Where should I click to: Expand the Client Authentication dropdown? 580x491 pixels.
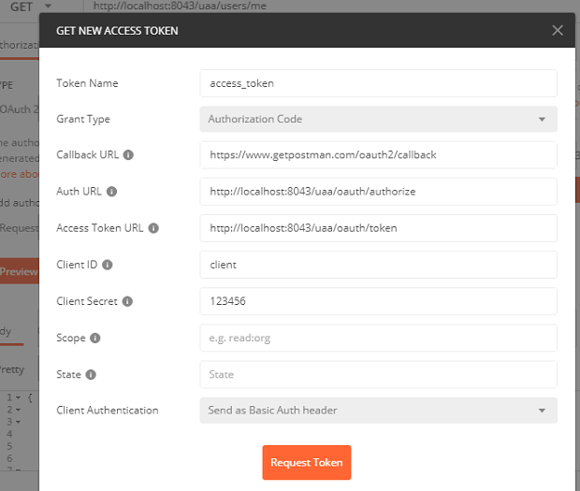[x=378, y=411]
